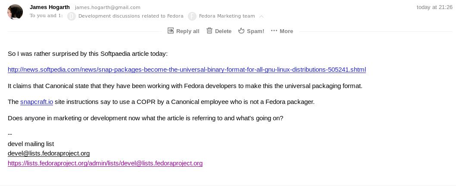The image size is (456, 186).
Task: Click the Development discussions recipient avatar
Action: click(72, 16)
